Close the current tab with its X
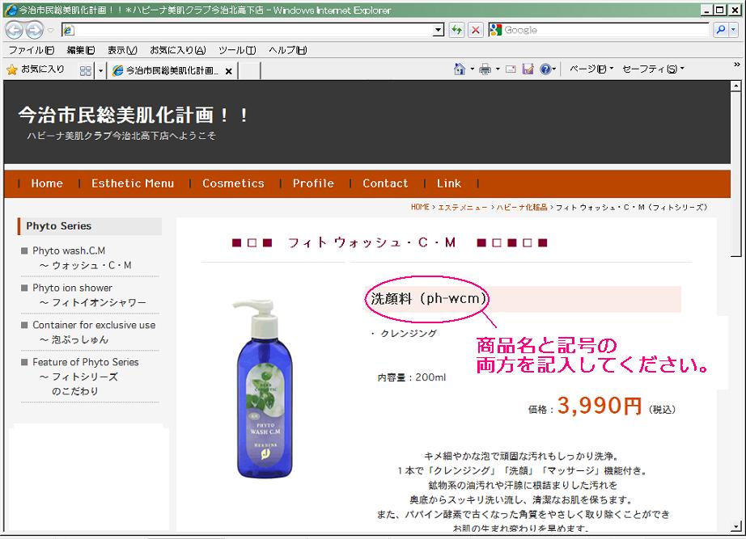The image size is (746, 539). [228, 71]
